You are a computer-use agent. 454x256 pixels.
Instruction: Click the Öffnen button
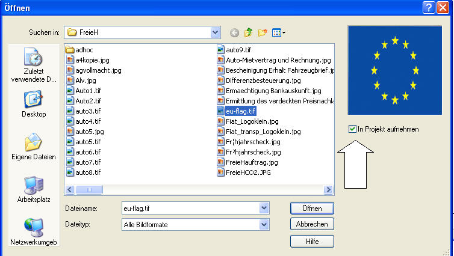coord(312,209)
